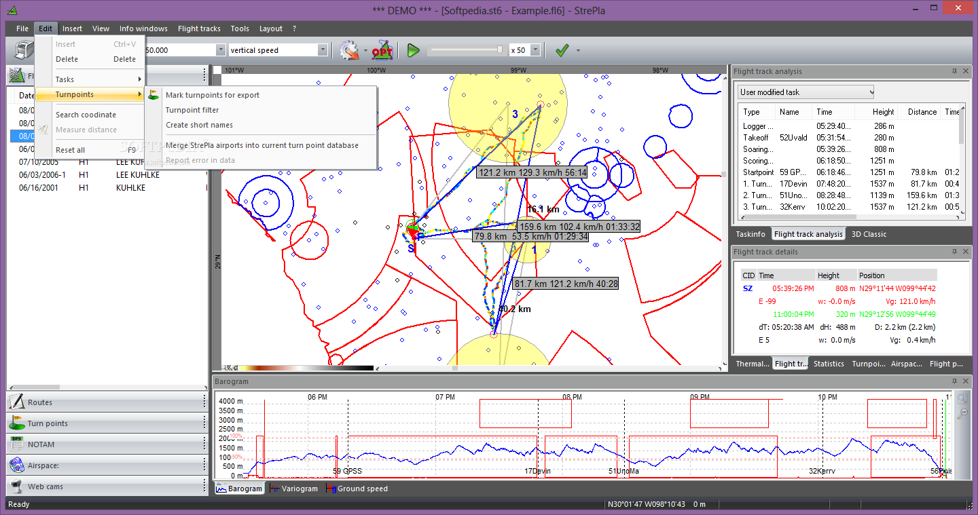The width and height of the screenshot is (978, 515).
Task: Click the Routes panel grip dots
Action: click(x=204, y=402)
